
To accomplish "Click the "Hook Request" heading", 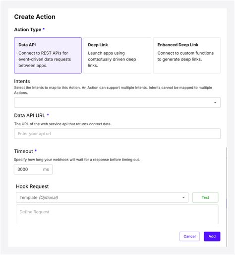I will pos(32,186).
